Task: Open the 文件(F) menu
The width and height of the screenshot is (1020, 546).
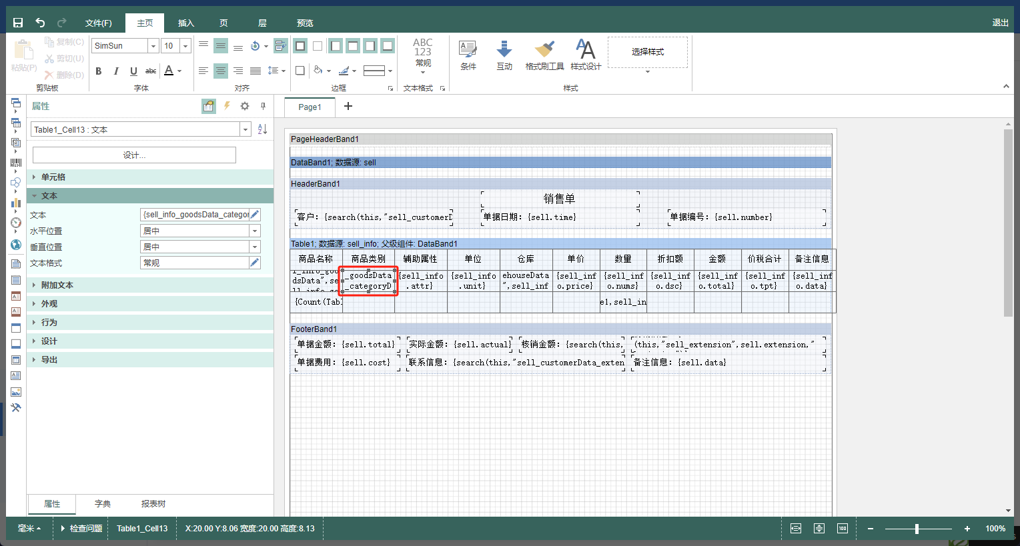Action: pyautogui.click(x=99, y=23)
